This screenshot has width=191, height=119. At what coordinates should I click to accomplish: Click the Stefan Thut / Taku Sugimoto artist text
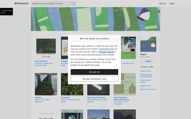click(42, 101)
